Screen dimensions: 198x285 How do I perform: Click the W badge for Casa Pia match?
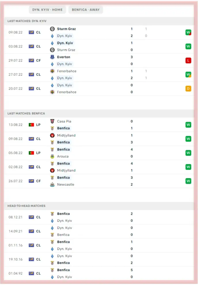188,125
